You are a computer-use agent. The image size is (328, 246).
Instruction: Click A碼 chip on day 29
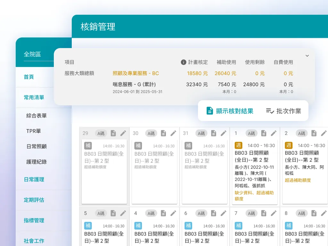[101, 133]
